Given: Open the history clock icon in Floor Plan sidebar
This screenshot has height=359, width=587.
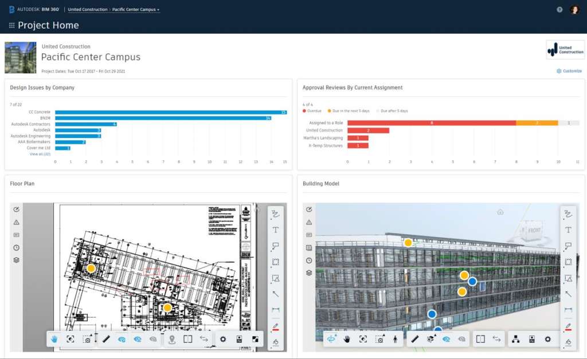Looking at the screenshot, I should coord(17,247).
